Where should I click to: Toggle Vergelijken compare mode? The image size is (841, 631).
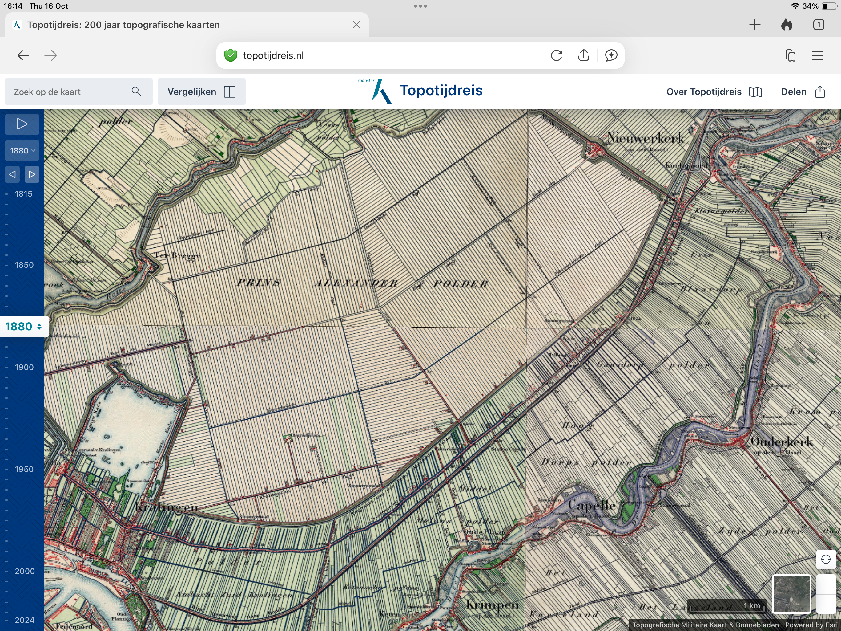[201, 92]
